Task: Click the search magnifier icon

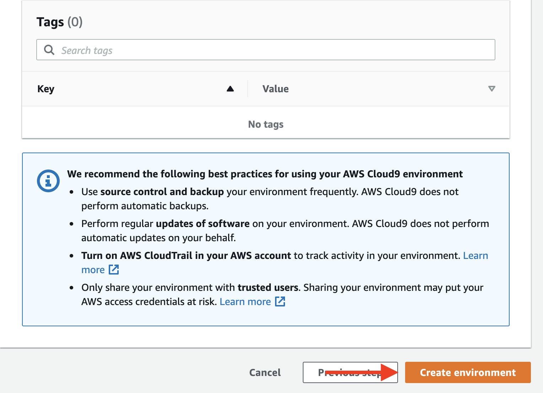Action: pos(49,50)
